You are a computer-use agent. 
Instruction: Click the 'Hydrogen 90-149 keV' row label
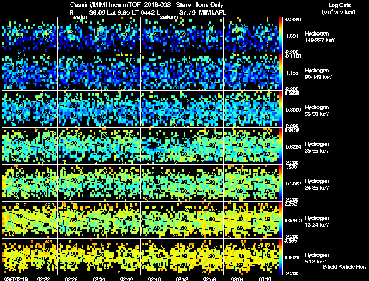point(318,74)
